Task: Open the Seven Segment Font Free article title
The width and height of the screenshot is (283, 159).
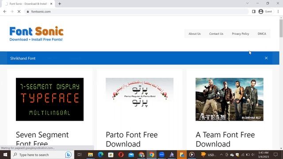Action: point(42,139)
